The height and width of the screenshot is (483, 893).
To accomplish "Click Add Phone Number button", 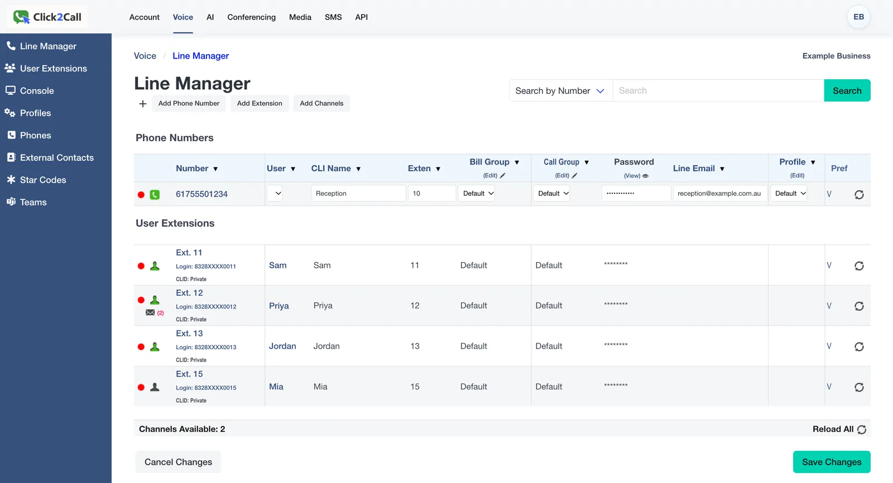I will [x=189, y=103].
